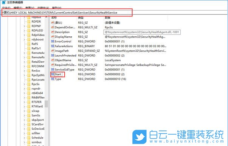This screenshot has width=228, height=146.
Task: Expand the RDPUDD tree node
Action: pos(25,31)
